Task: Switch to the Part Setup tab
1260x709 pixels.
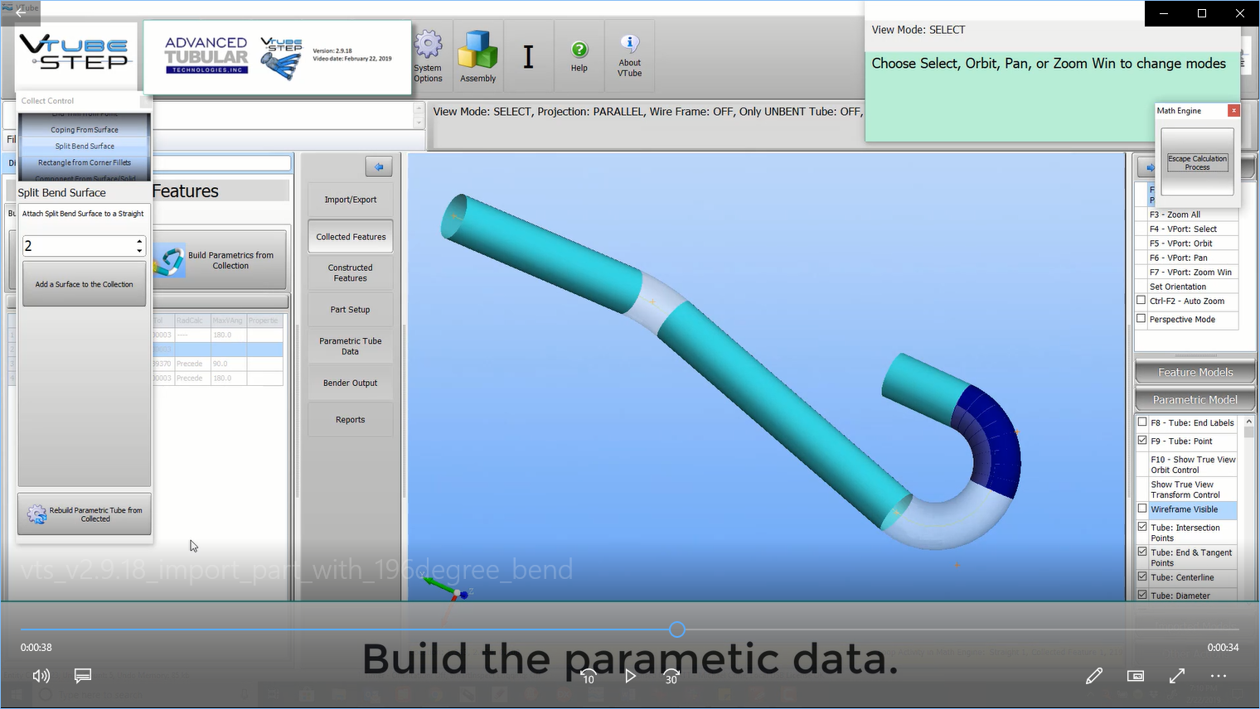Action: tap(350, 310)
